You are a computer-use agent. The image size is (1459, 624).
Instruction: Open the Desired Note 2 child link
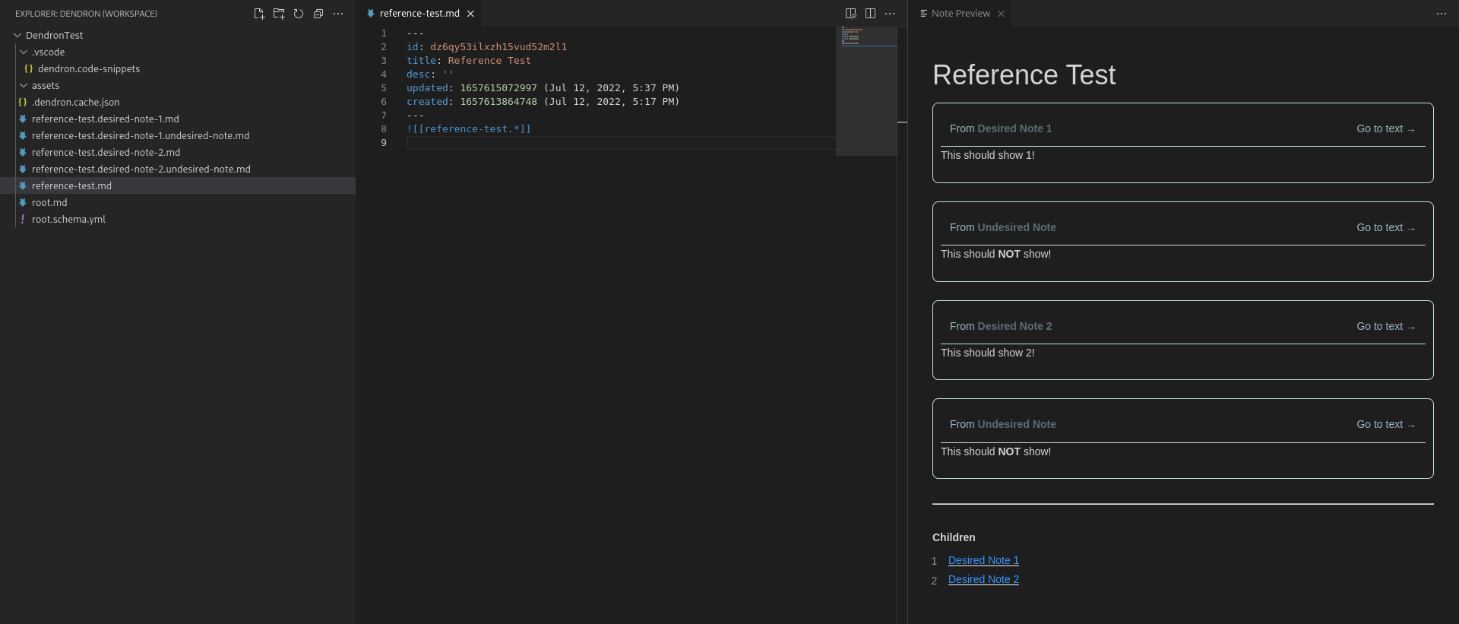pyautogui.click(x=983, y=579)
